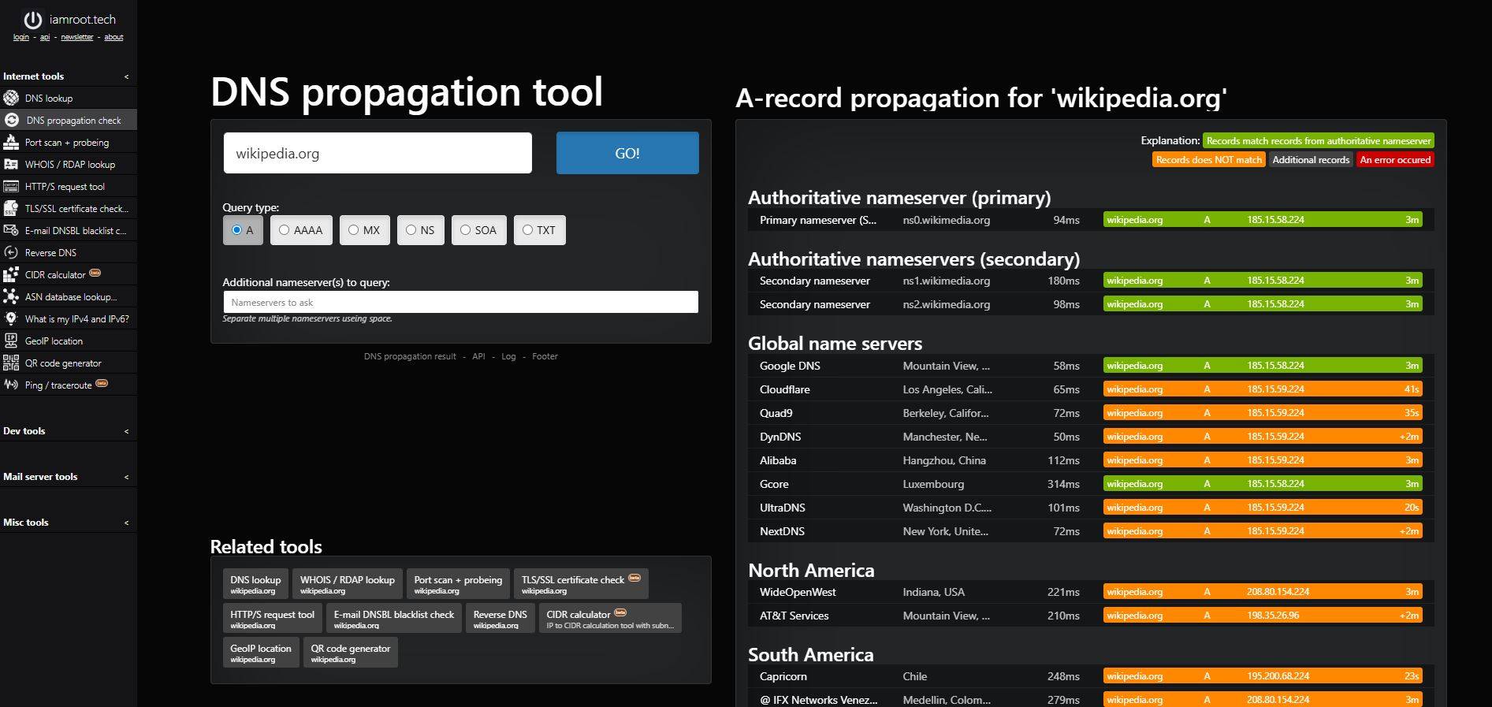
Task: Click the Reverse DNS sidebar icon
Action: [11, 252]
